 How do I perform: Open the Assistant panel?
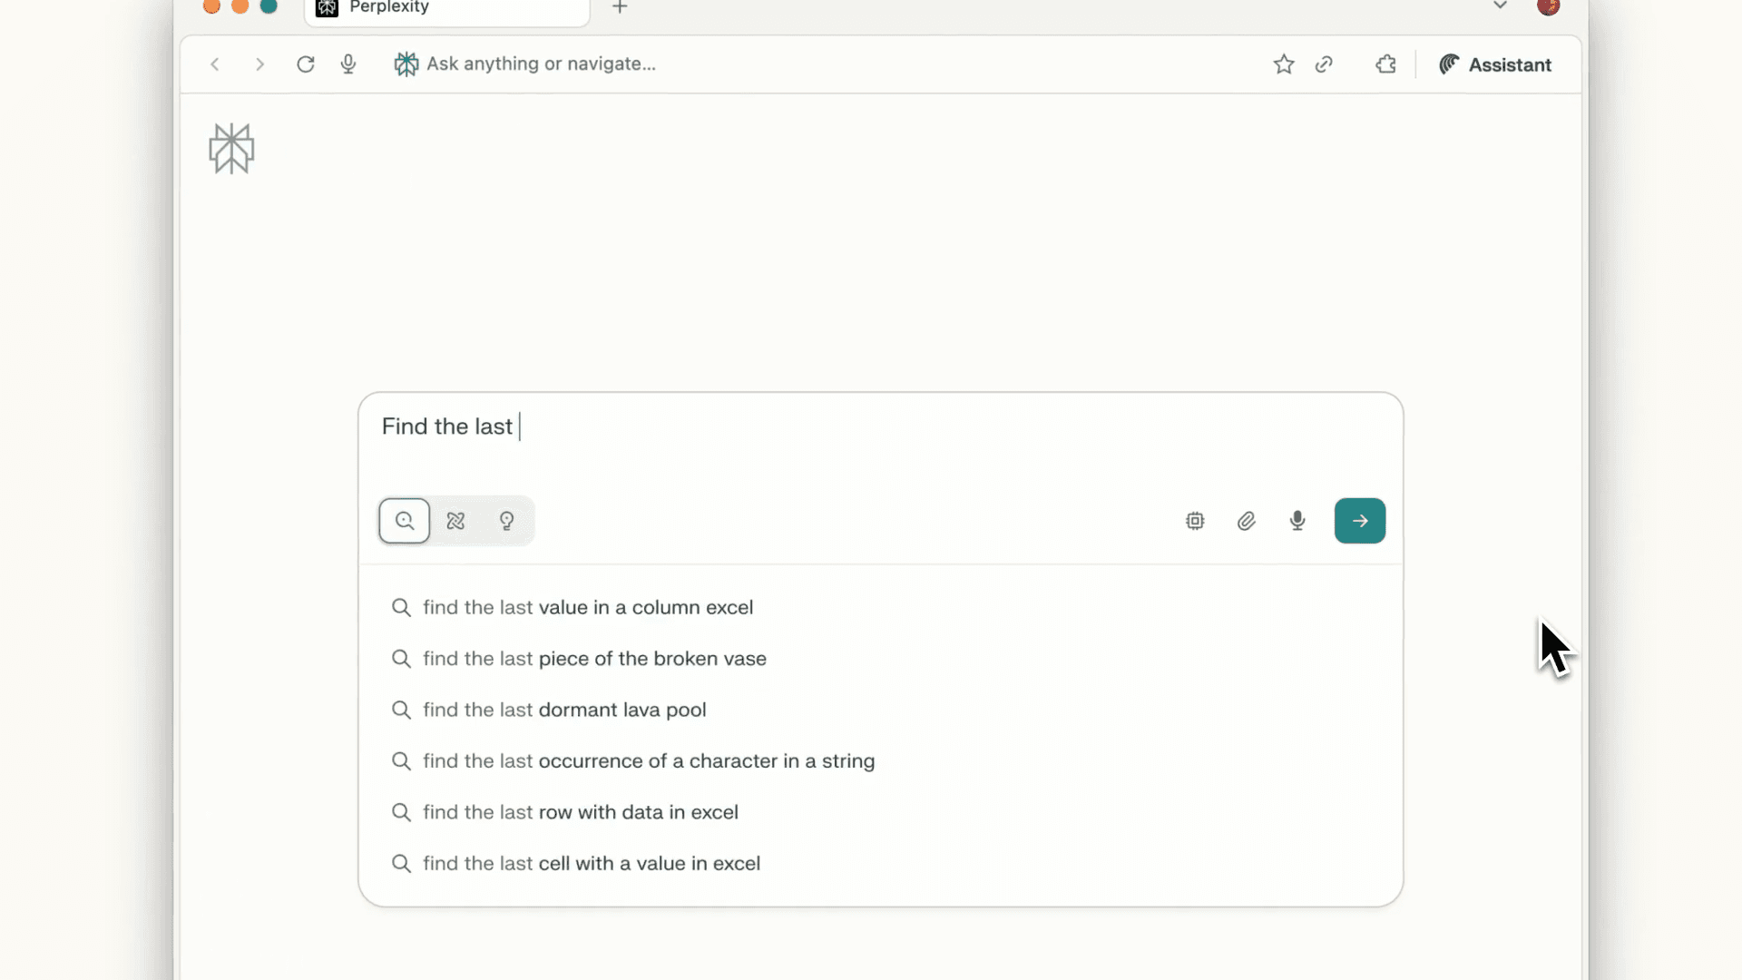[1495, 64]
